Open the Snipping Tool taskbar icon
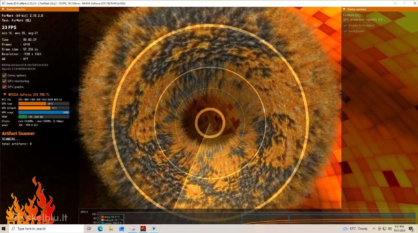 click(132, 228)
